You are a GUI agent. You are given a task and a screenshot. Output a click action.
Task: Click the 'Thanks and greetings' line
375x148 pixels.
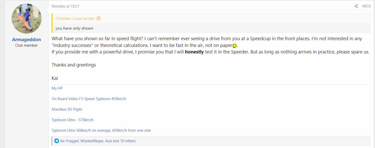coord(74,65)
